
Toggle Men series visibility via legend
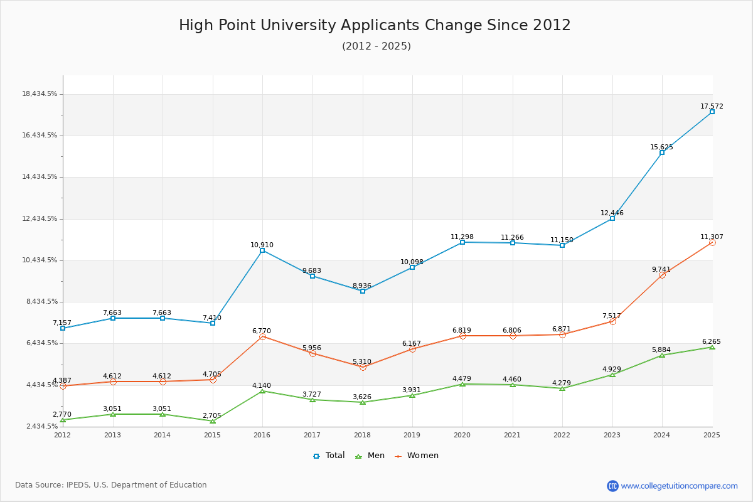click(x=375, y=455)
